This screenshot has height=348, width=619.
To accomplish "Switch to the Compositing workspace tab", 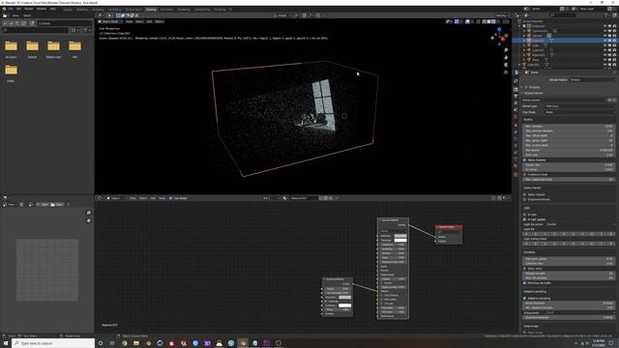I will [202, 10].
